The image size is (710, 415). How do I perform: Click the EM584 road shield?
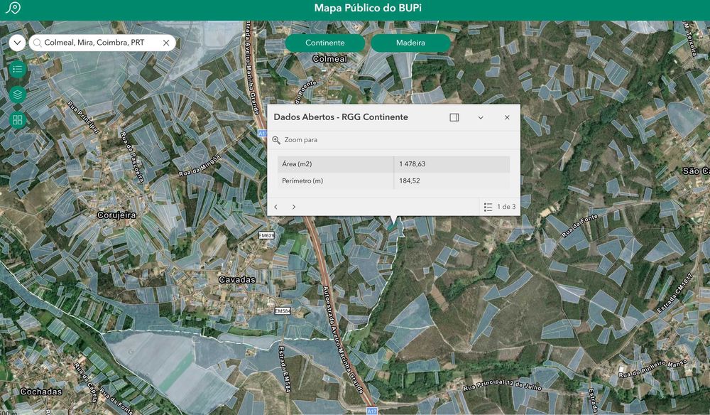283,311
